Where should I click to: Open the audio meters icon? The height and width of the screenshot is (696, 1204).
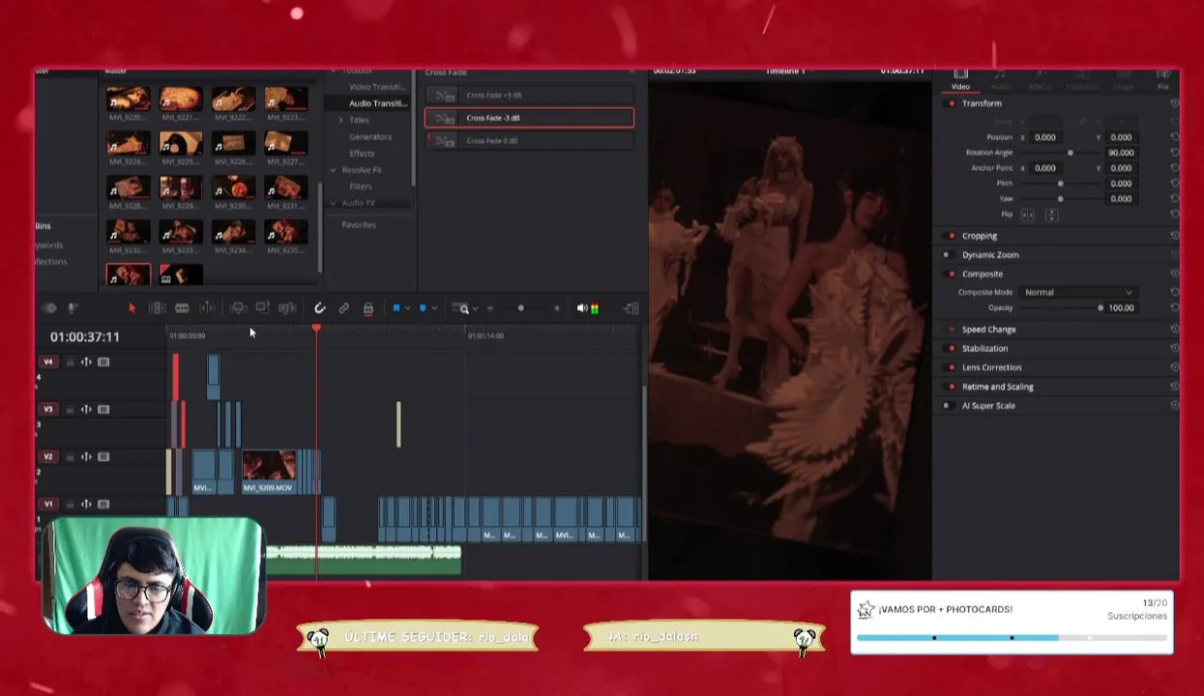(594, 308)
